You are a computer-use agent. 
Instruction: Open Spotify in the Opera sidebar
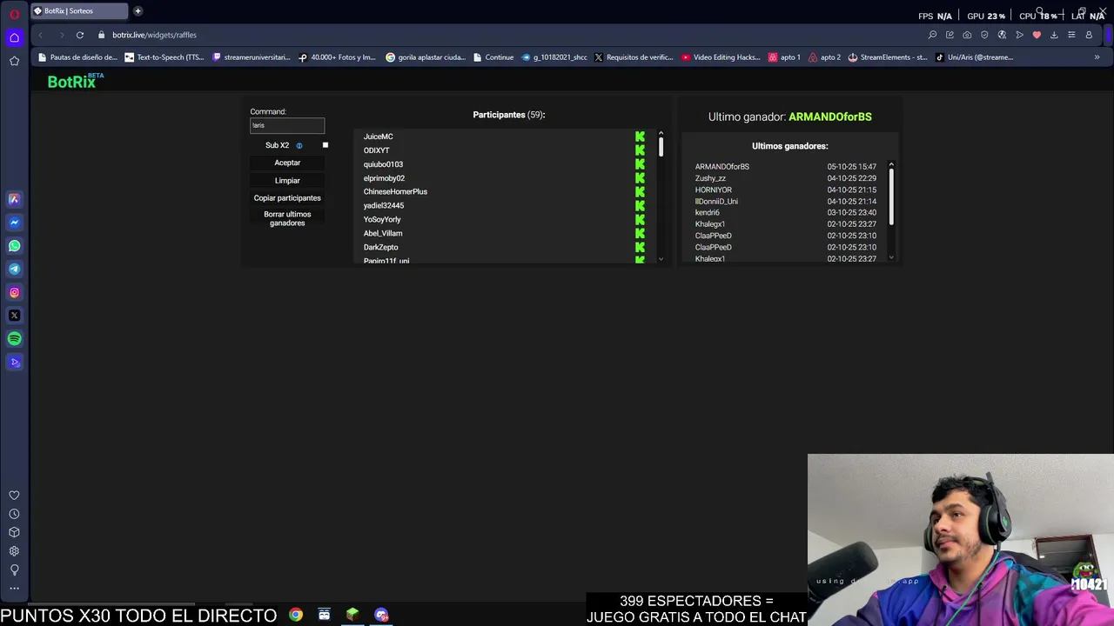click(x=14, y=339)
